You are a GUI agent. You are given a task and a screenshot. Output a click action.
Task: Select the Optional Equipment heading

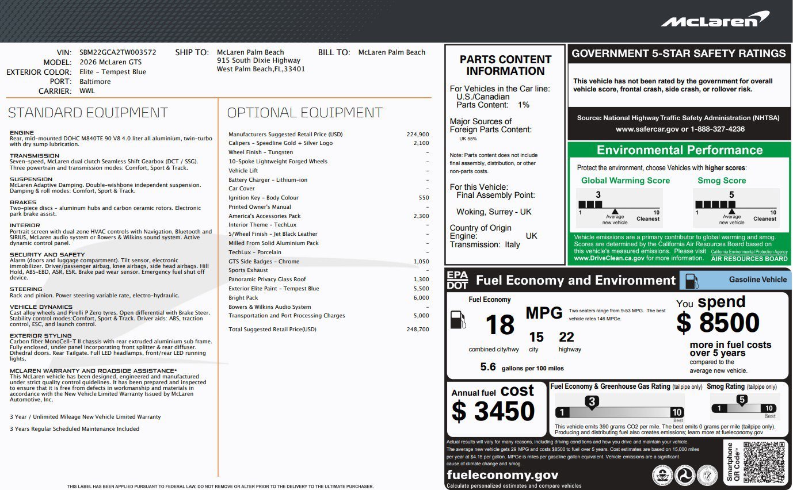(304, 113)
